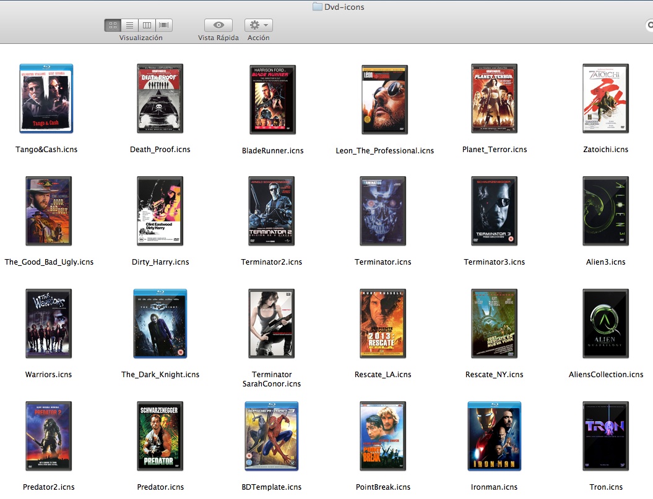Click the file name Warriors.icns
The width and height of the screenshot is (653, 499).
[x=49, y=375]
